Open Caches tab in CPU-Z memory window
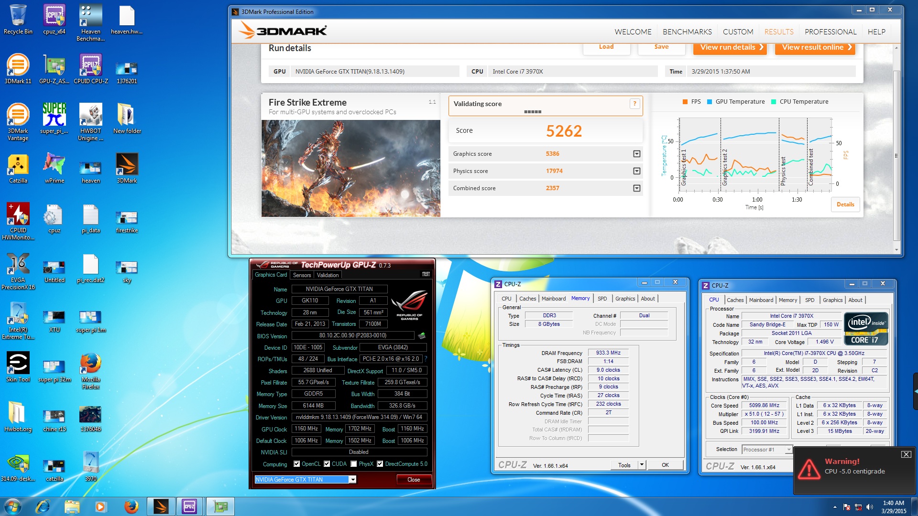 (527, 299)
